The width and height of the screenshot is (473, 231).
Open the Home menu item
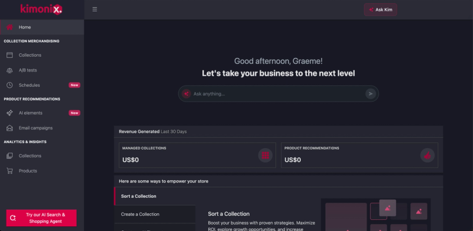[42, 27]
